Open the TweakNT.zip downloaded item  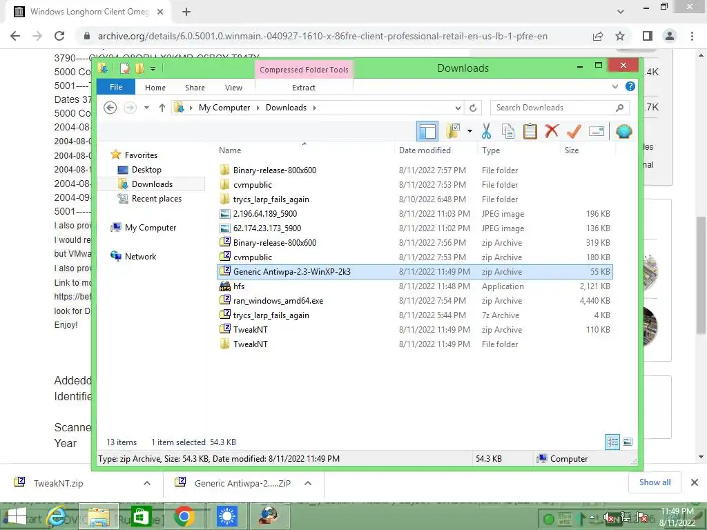[58, 483]
